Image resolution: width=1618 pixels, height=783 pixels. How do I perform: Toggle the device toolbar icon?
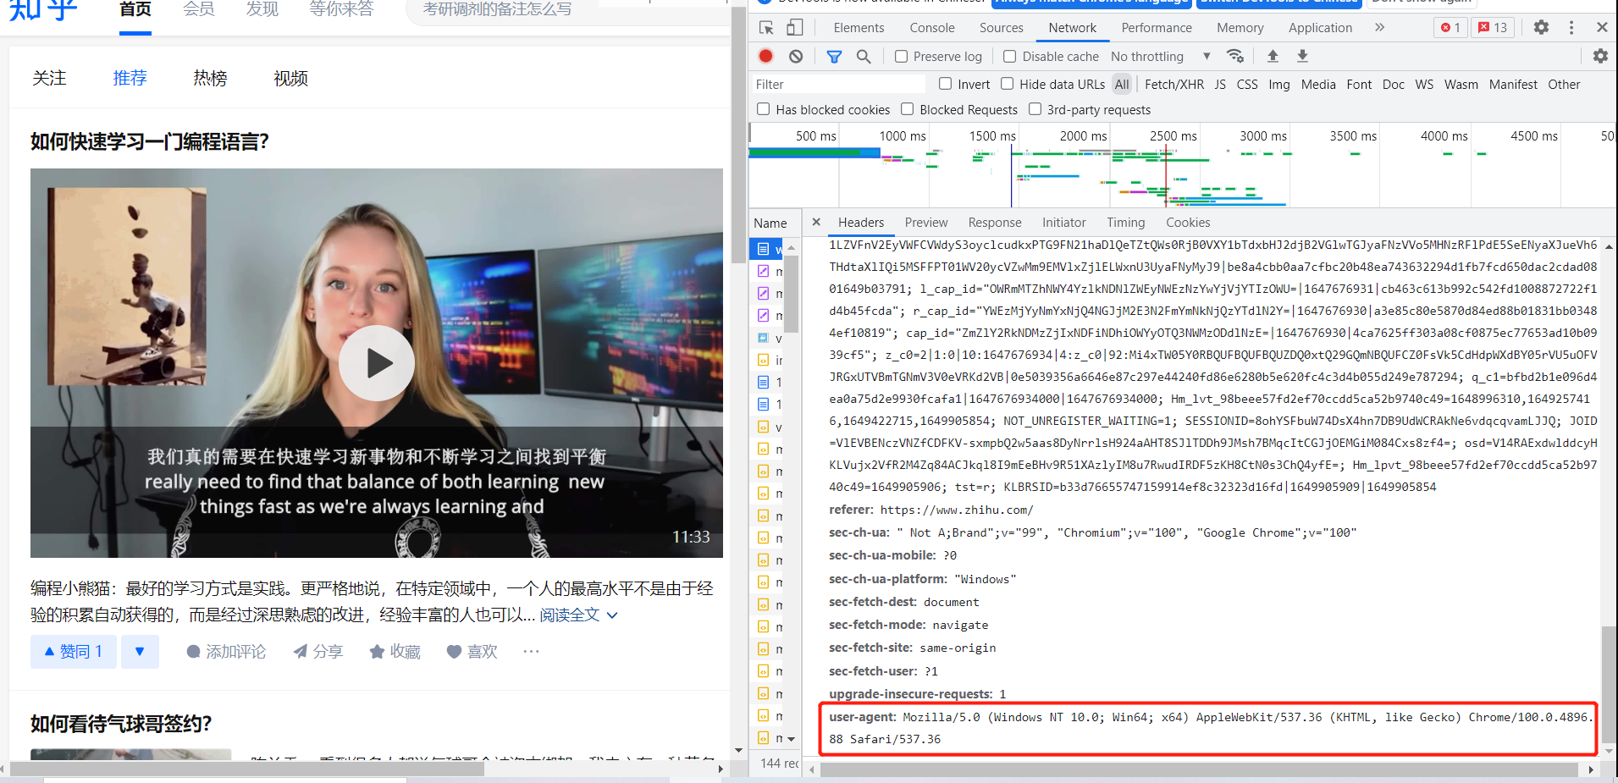click(794, 28)
